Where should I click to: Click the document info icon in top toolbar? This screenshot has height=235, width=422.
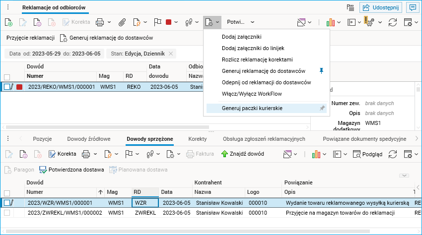[37, 22]
